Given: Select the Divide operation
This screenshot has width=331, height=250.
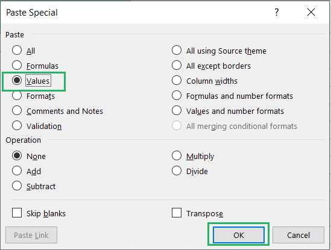Looking at the screenshot, I should (177, 170).
